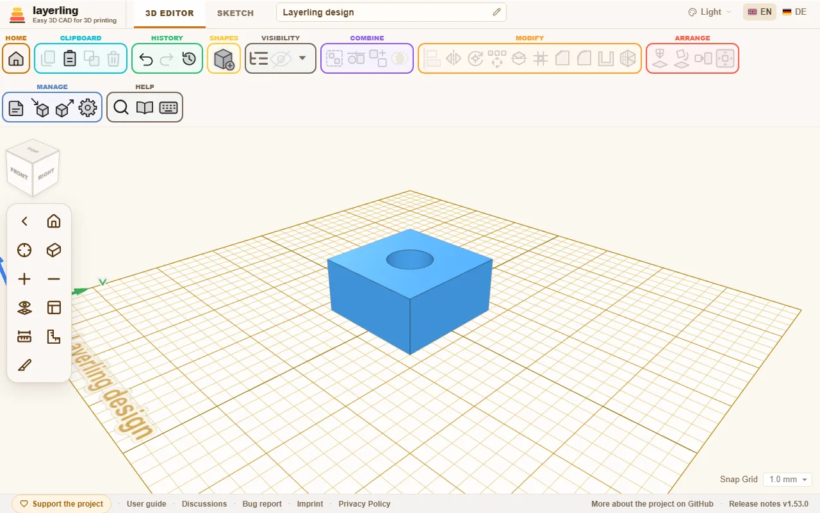Viewport: 820px width, 513px height.
Task: Add a new shape with cube icon
Action: point(224,59)
